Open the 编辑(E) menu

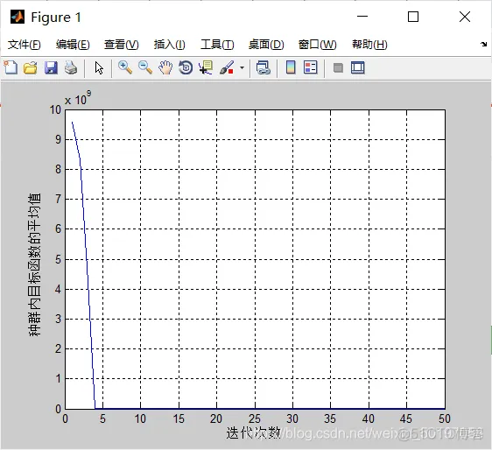(x=73, y=45)
